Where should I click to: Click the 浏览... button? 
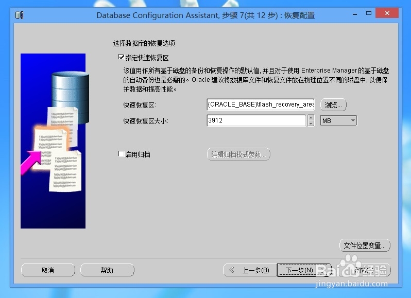coord(333,105)
